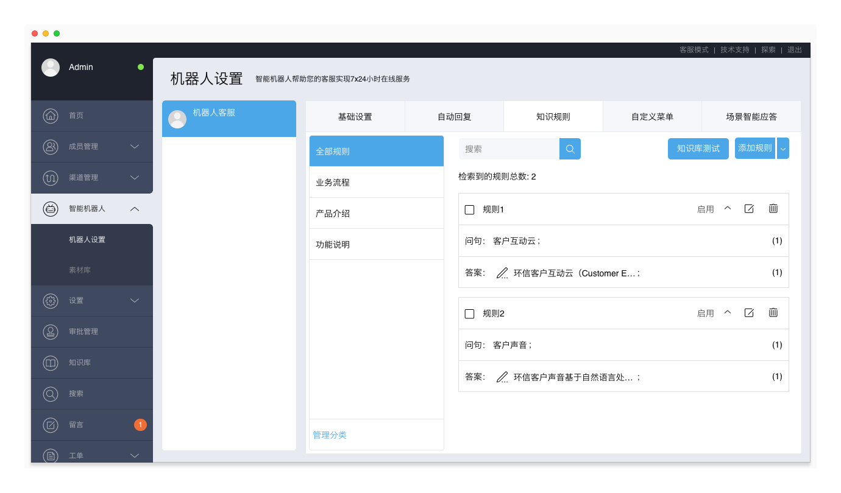Image resolution: width=841 pixels, height=493 pixels.
Task: Delete 规则2 with the trash icon
Action: click(x=773, y=313)
